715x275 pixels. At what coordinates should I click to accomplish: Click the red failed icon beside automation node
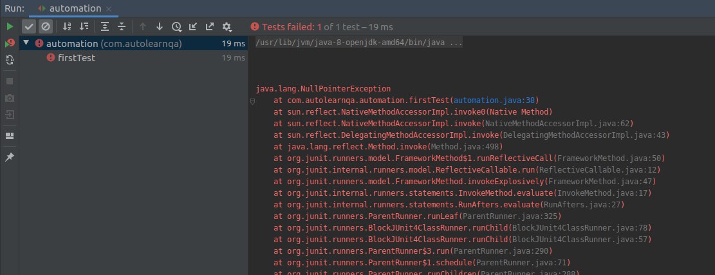pyautogui.click(x=39, y=43)
